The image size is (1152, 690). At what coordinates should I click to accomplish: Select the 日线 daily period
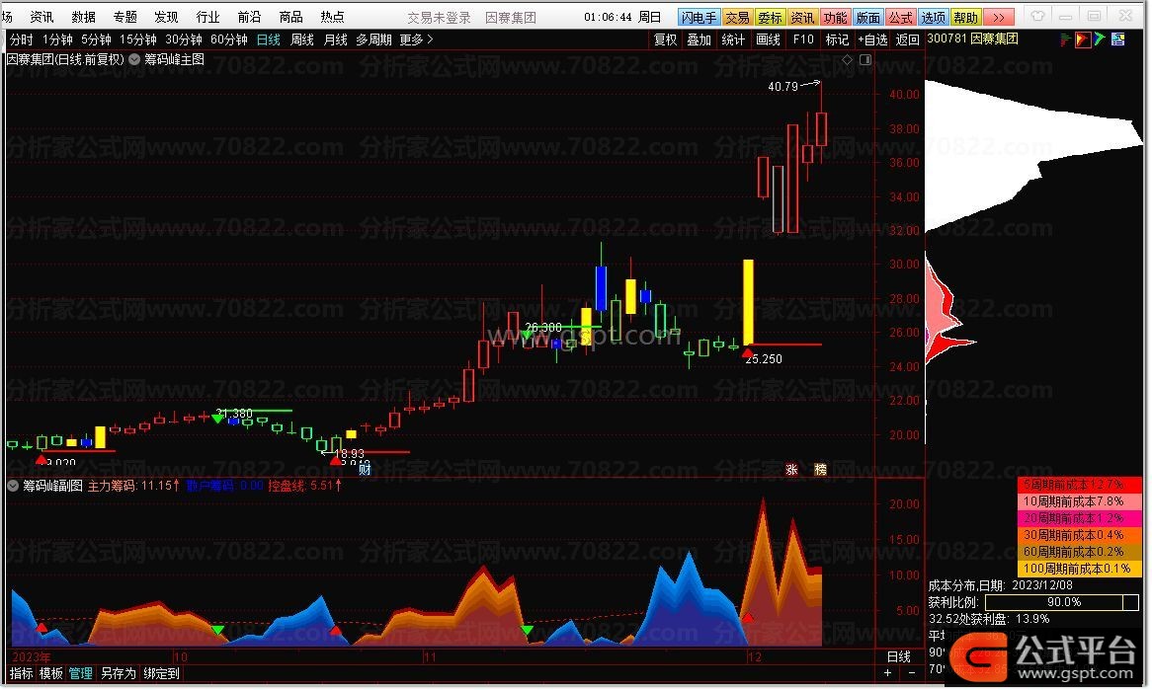point(268,39)
